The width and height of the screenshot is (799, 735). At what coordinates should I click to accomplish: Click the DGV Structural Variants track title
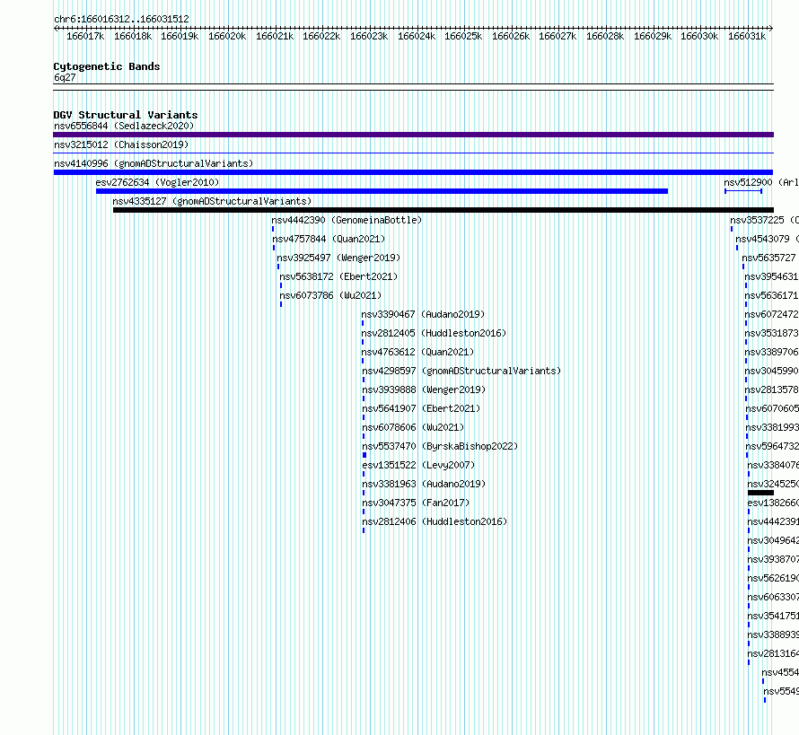tap(126, 115)
